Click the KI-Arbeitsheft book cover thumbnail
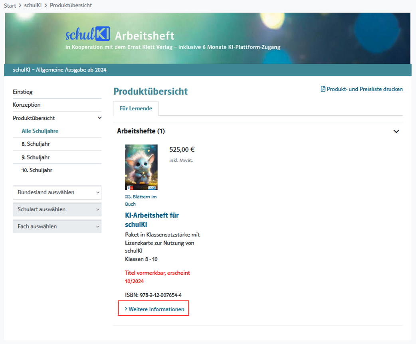Screen dimensions: 416x344 coord(141,167)
